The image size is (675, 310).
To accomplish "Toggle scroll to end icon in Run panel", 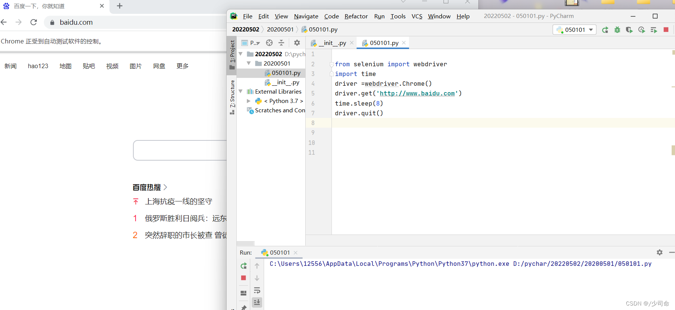I will (257, 302).
